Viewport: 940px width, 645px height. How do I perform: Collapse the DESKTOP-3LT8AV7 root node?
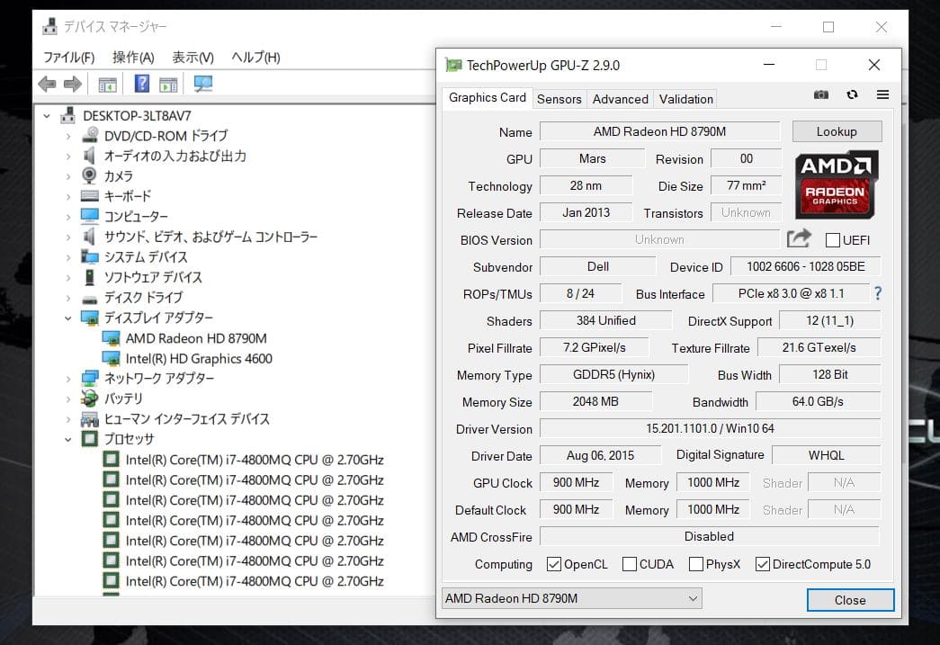coord(47,116)
